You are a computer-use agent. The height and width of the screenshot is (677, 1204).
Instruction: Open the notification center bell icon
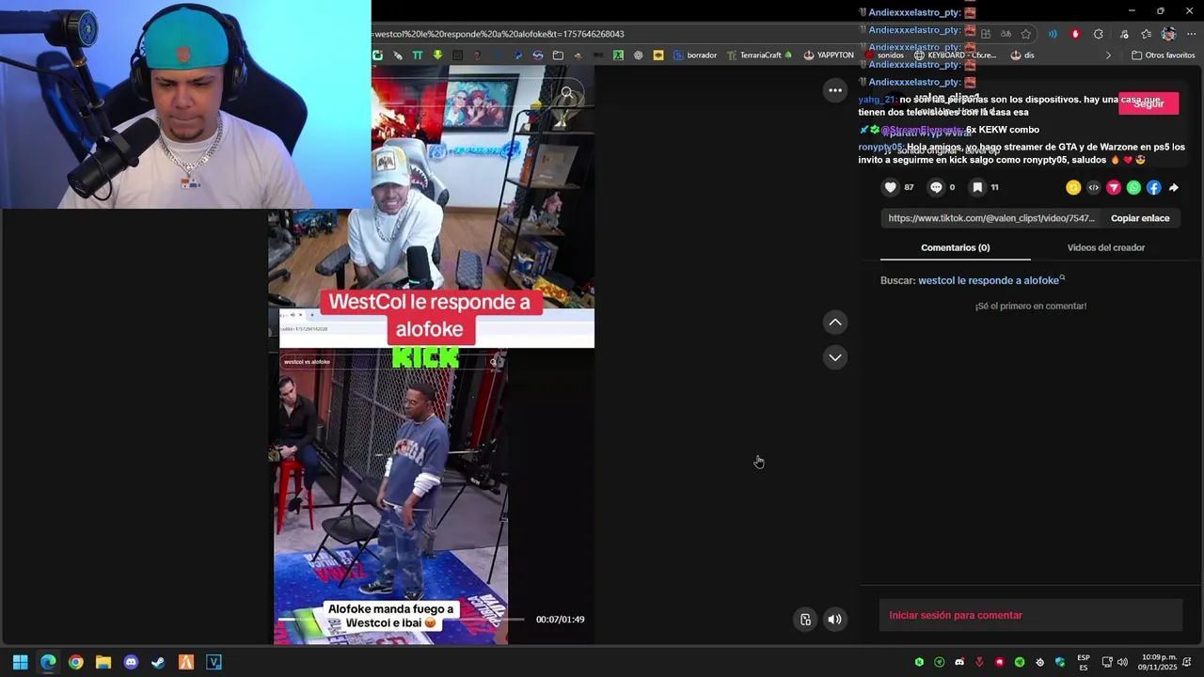(x=1188, y=662)
